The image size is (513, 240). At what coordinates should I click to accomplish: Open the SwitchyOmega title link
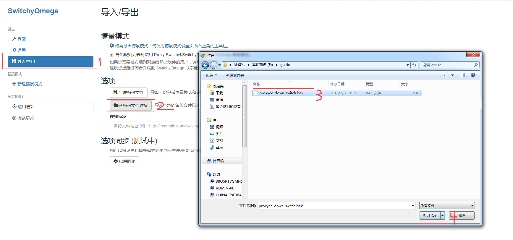(33, 11)
